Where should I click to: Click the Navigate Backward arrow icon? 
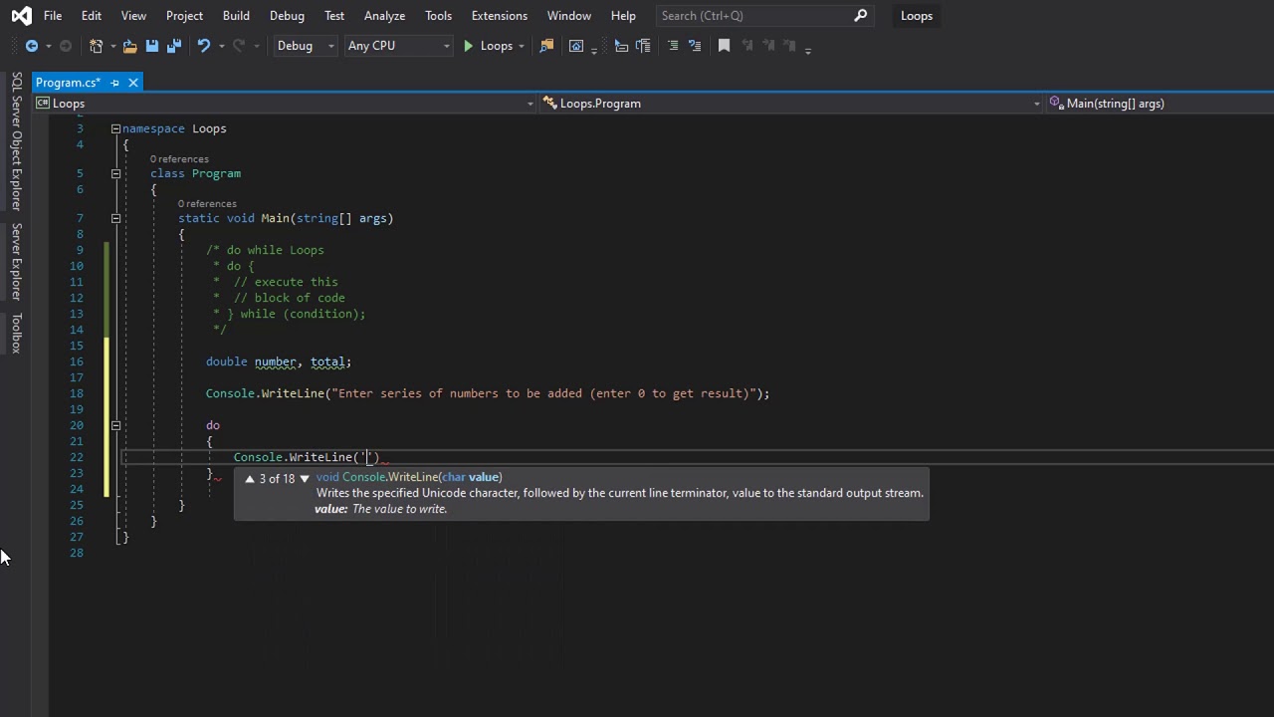click(31, 46)
